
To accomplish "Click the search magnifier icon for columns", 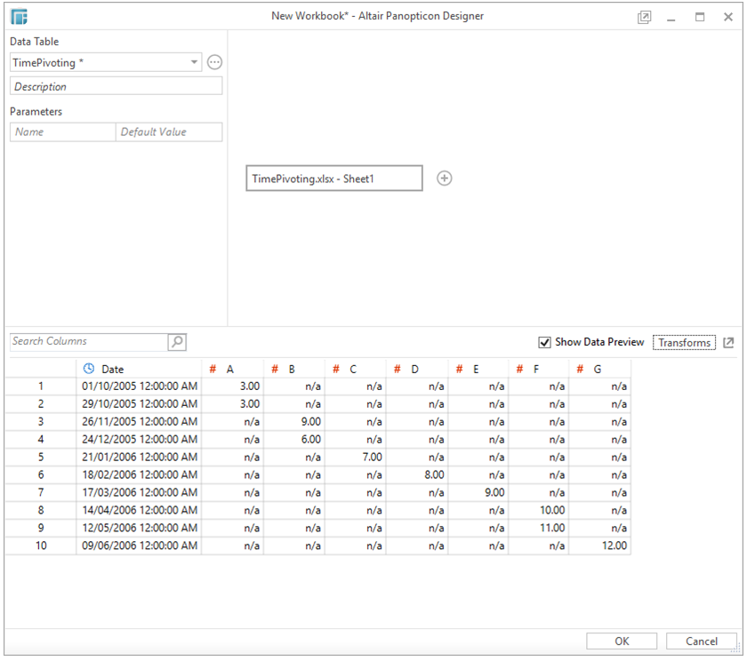I will 177,342.
